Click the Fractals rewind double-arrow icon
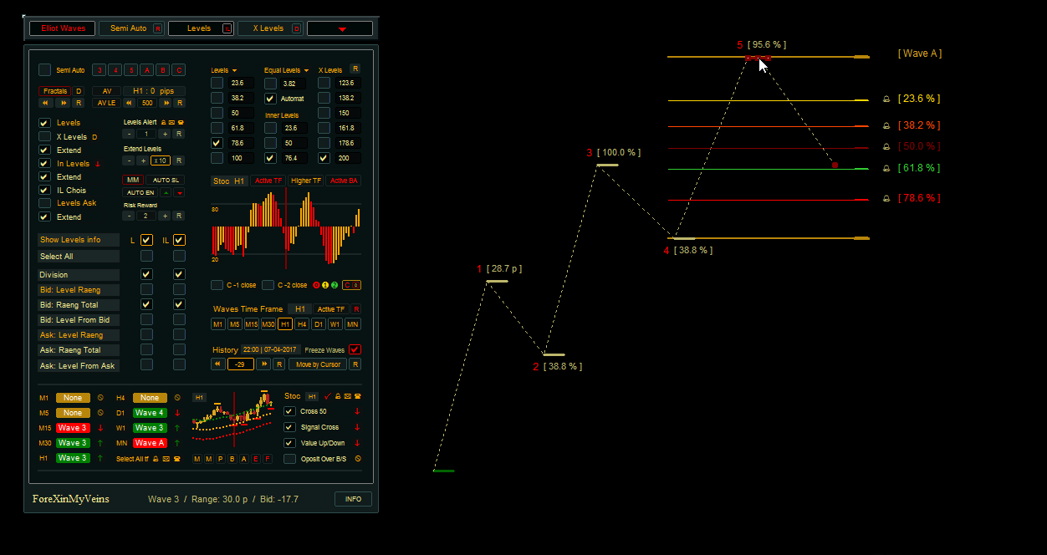The width and height of the screenshot is (1047, 555). coord(46,103)
